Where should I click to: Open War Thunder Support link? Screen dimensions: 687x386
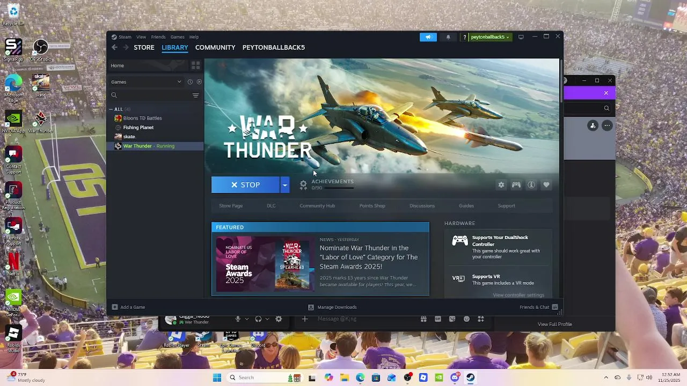[x=506, y=206]
